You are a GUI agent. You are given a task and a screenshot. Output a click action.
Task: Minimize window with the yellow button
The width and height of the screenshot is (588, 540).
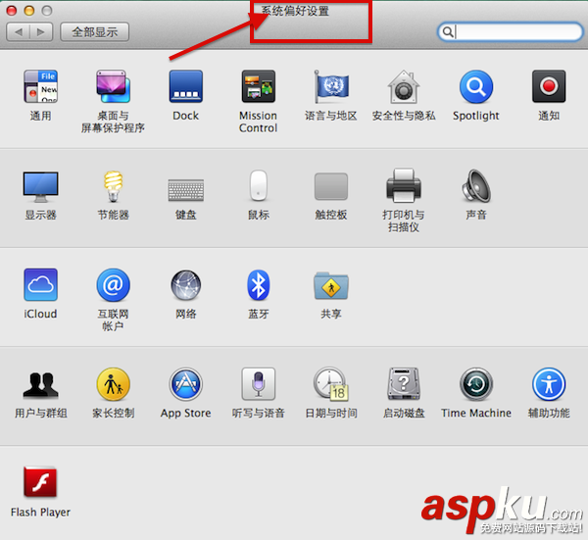(x=29, y=10)
